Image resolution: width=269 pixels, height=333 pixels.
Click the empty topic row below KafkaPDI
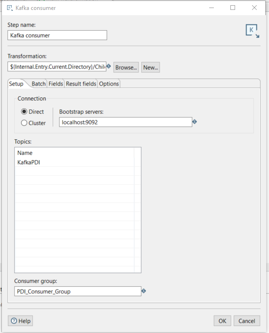click(x=74, y=171)
